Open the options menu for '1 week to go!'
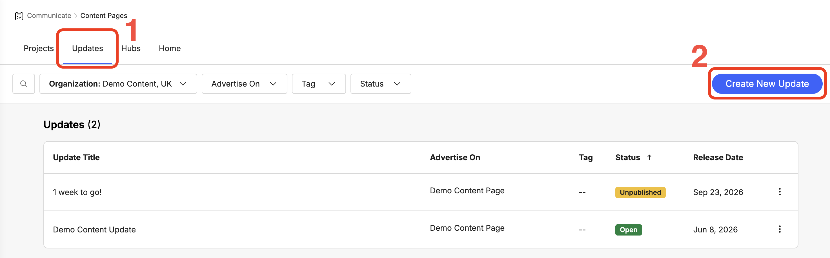Screen dimensions: 830x258 [x=779, y=192]
